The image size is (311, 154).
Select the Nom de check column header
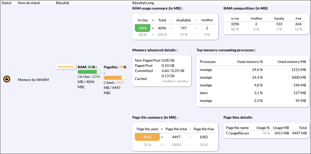29,3
